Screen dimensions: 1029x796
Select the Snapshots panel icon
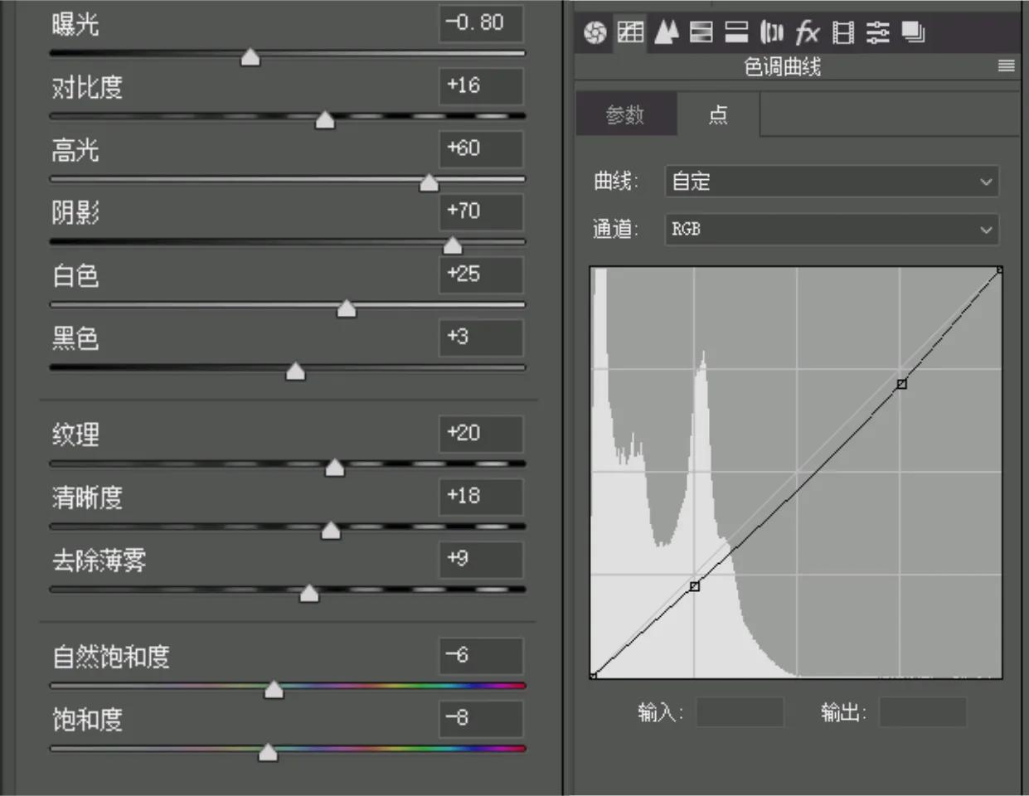pyautogui.click(x=912, y=33)
